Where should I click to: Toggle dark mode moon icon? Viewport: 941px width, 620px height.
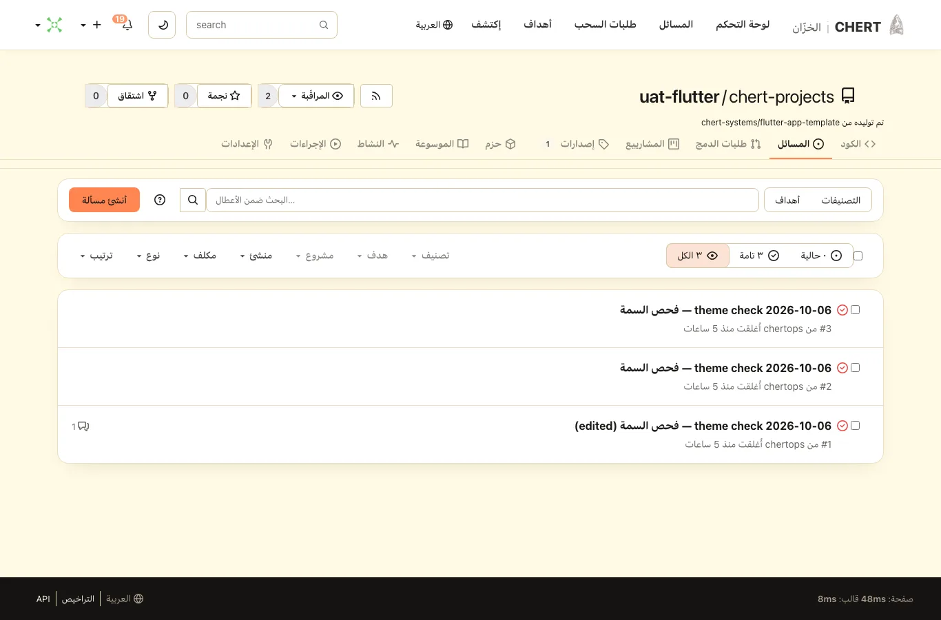[162, 25]
